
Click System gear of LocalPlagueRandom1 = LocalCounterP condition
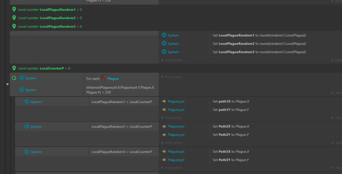27,102
